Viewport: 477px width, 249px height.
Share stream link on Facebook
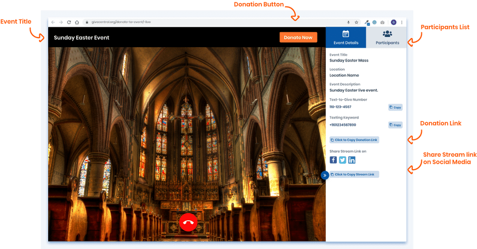click(333, 160)
